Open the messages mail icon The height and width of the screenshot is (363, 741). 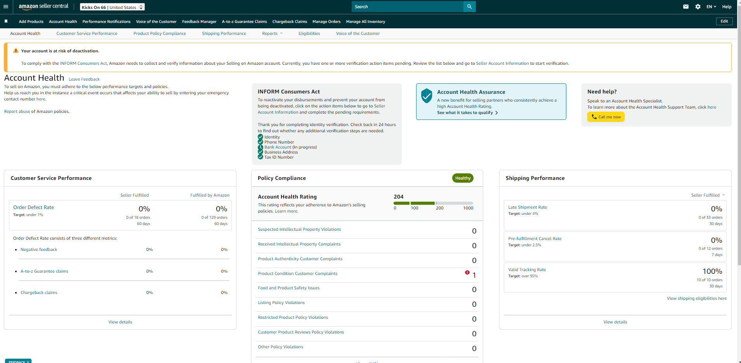[x=686, y=7]
